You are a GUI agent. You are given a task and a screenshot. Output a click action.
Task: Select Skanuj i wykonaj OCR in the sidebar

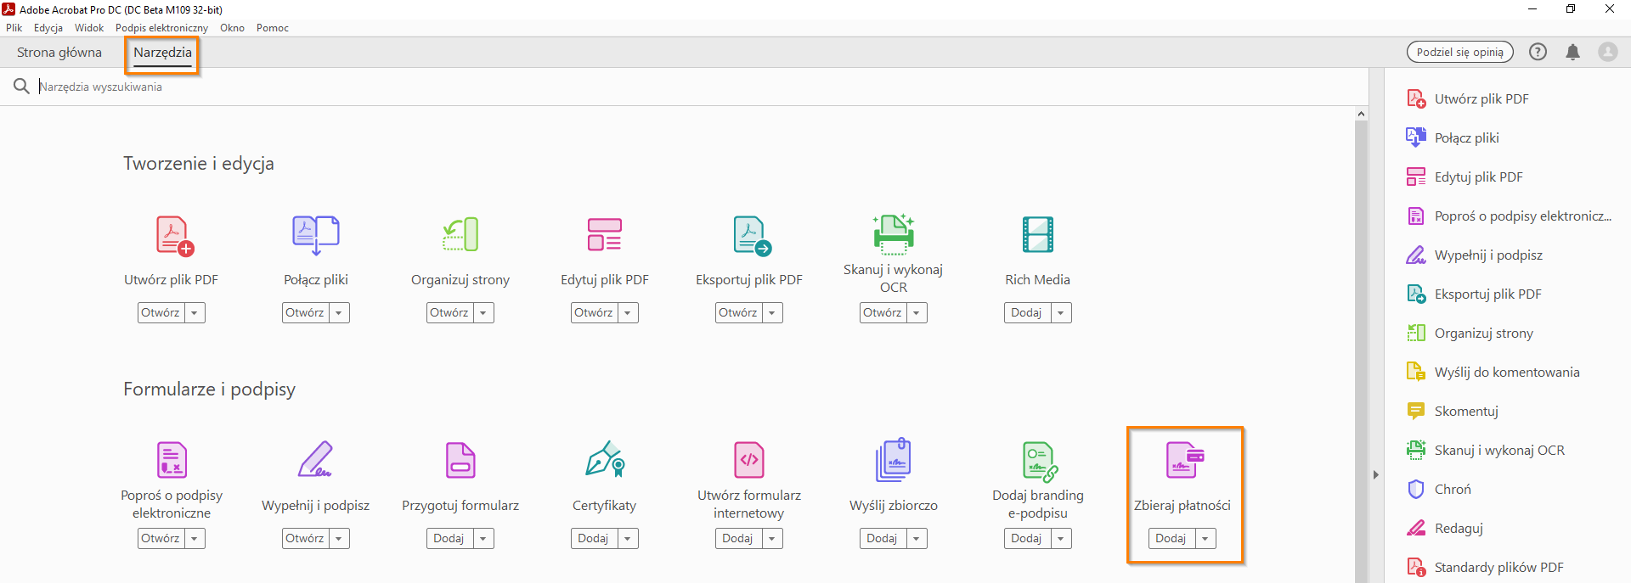click(x=1486, y=450)
